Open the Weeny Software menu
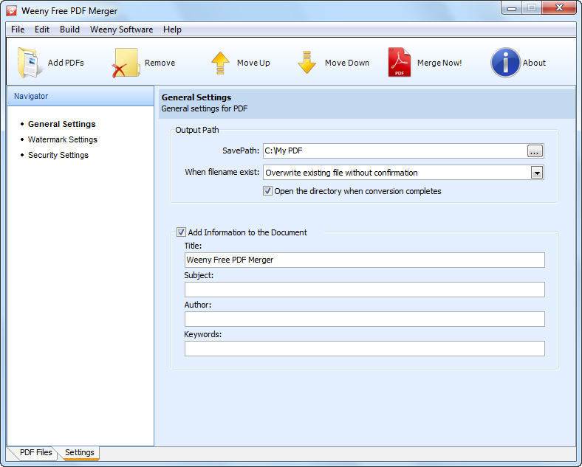Screen dimensions: 582x467 click(121, 30)
